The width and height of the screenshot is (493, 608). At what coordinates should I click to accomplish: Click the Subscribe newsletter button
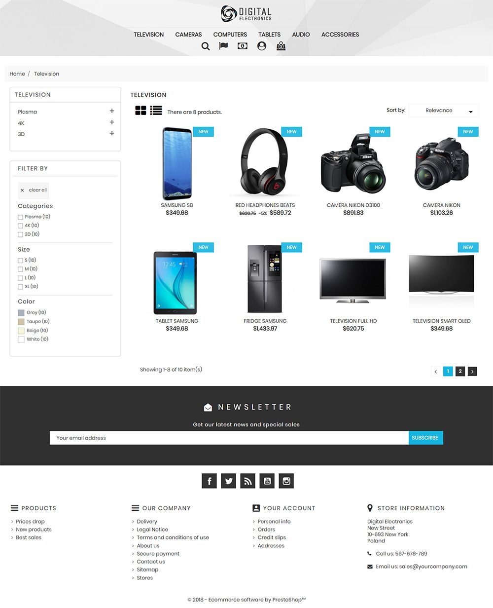425,438
